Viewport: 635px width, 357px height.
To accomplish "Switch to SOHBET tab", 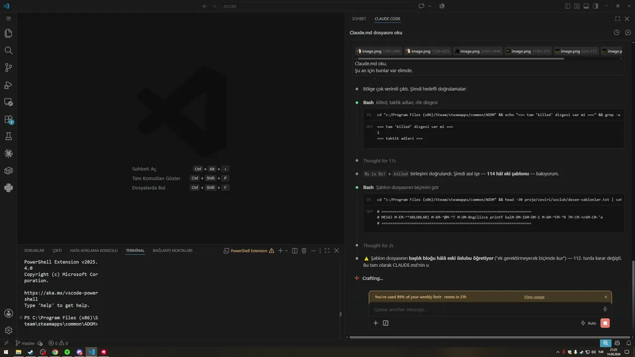I will [x=359, y=19].
